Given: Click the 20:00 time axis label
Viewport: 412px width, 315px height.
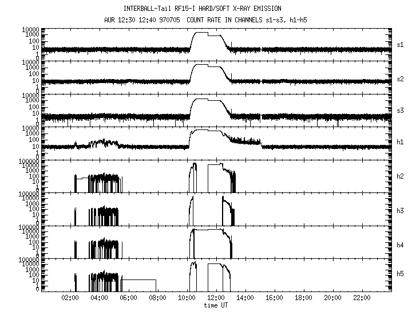Looking at the screenshot, I should click(x=332, y=298).
